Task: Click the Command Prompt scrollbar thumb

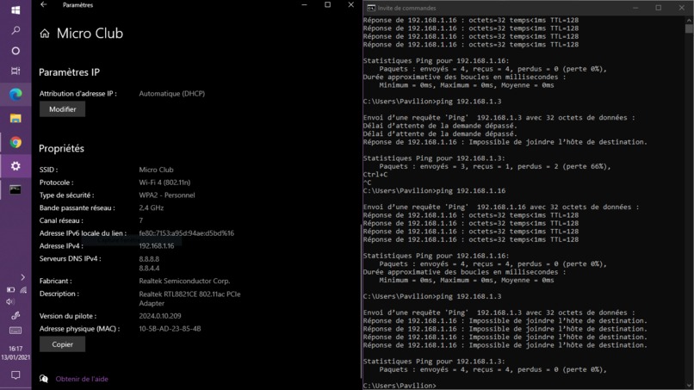Action: pos(689,28)
